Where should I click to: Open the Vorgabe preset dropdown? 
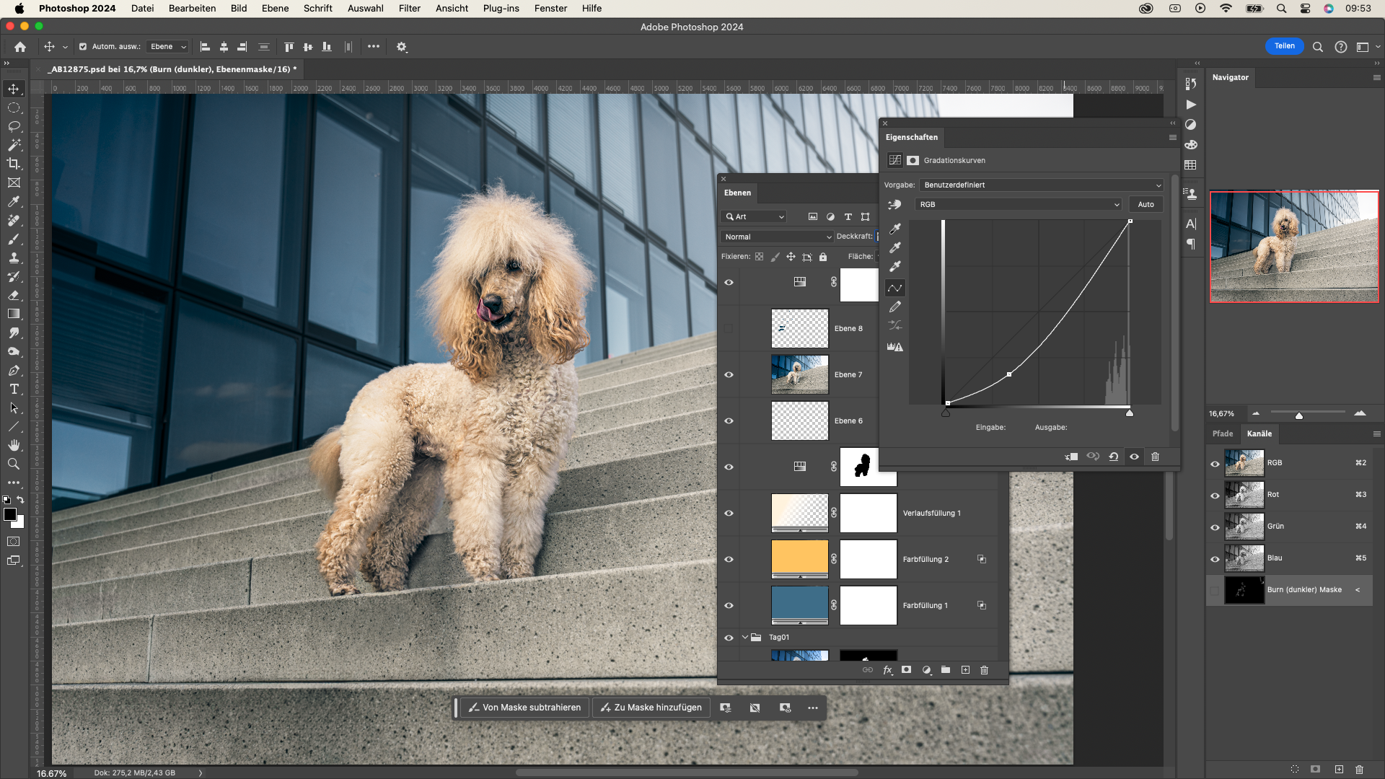click(x=1042, y=185)
